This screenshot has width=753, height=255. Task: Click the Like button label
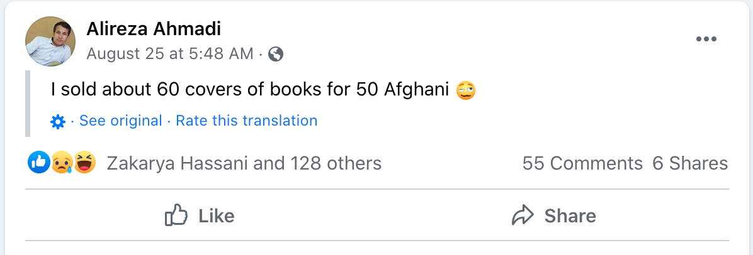coord(216,216)
